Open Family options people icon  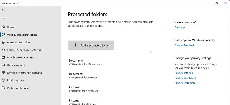(3, 80)
